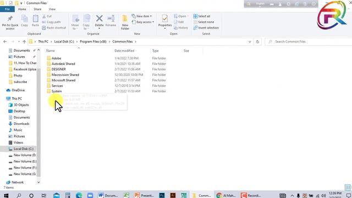Open Task View from the taskbar

tap(44, 195)
